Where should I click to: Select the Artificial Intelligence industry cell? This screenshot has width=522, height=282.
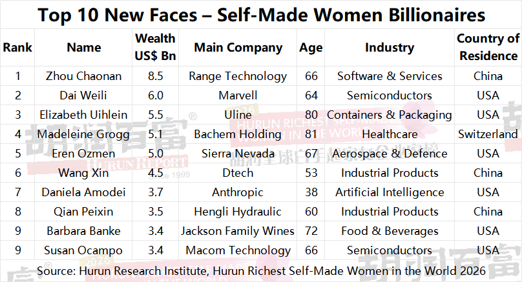click(390, 192)
